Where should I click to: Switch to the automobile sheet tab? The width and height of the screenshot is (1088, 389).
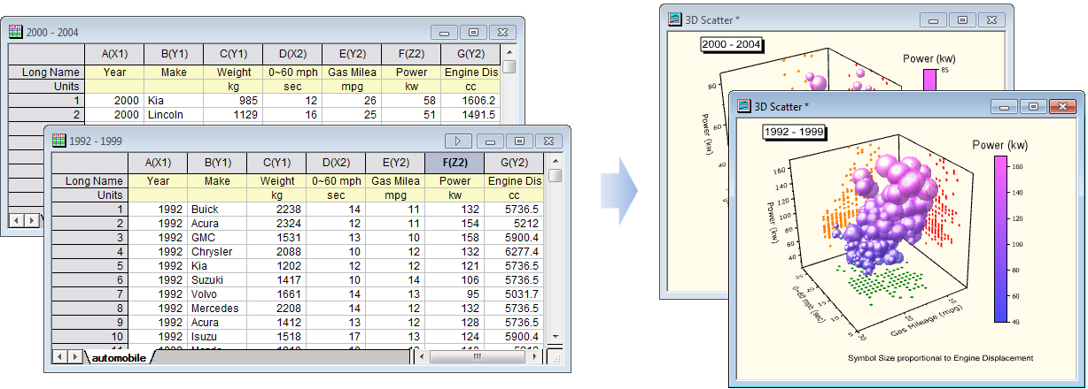pos(118,357)
